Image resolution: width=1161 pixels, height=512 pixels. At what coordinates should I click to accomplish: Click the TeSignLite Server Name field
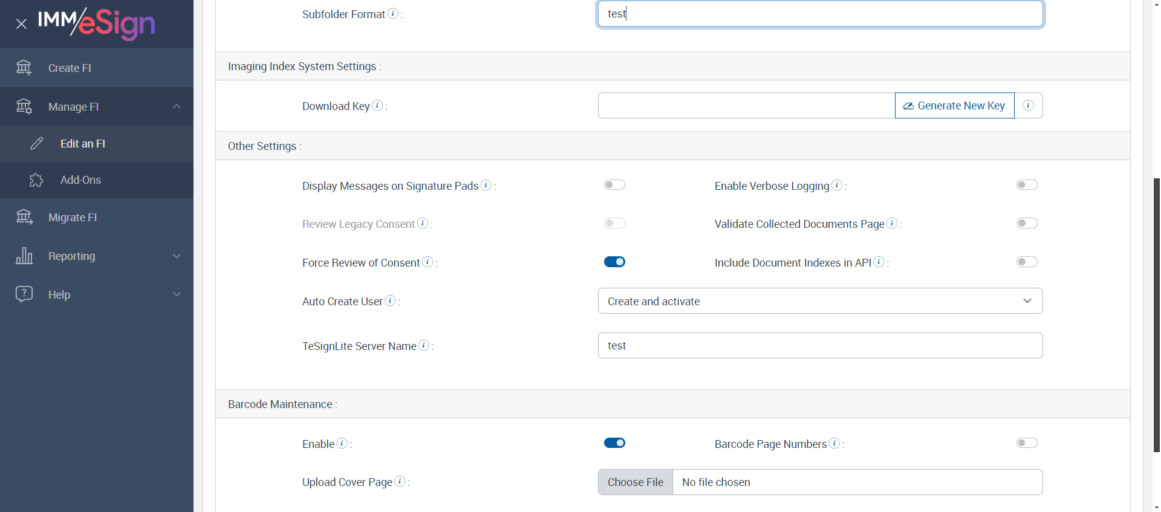pos(820,346)
